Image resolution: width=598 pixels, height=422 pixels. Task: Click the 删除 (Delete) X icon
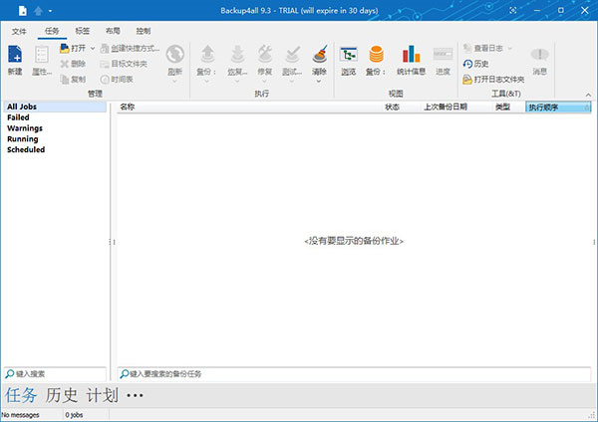tap(65, 64)
